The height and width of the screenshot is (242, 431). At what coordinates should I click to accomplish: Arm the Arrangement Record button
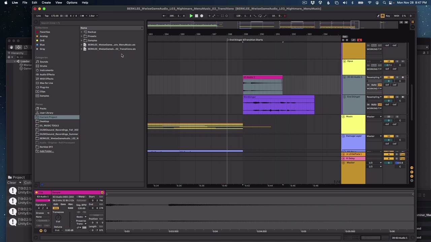coord(201,16)
